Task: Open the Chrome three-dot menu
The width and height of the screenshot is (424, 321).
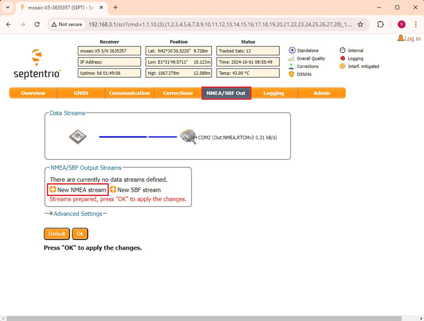Action: tap(416, 24)
